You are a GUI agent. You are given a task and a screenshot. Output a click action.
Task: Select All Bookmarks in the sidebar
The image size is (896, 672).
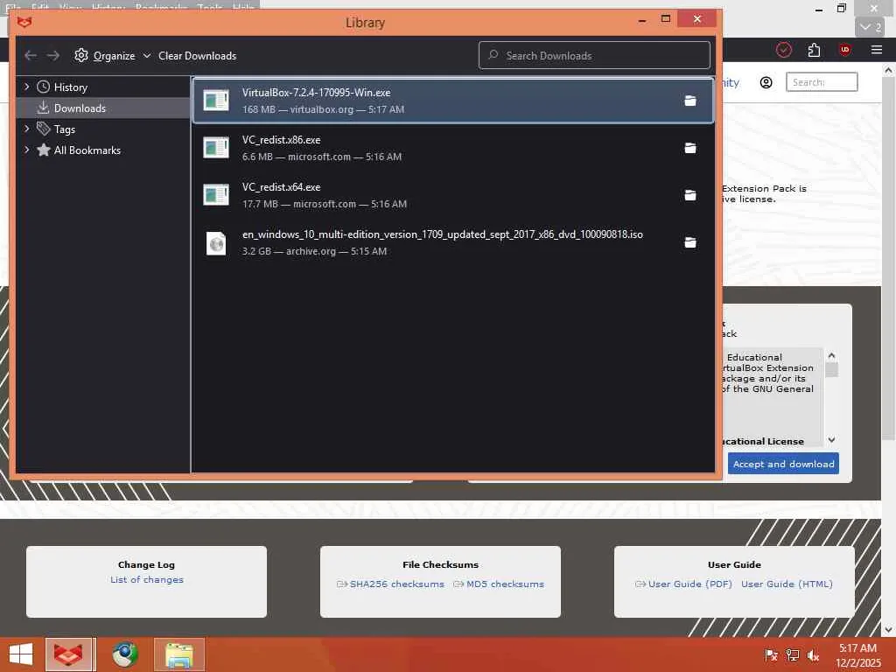(x=103, y=150)
